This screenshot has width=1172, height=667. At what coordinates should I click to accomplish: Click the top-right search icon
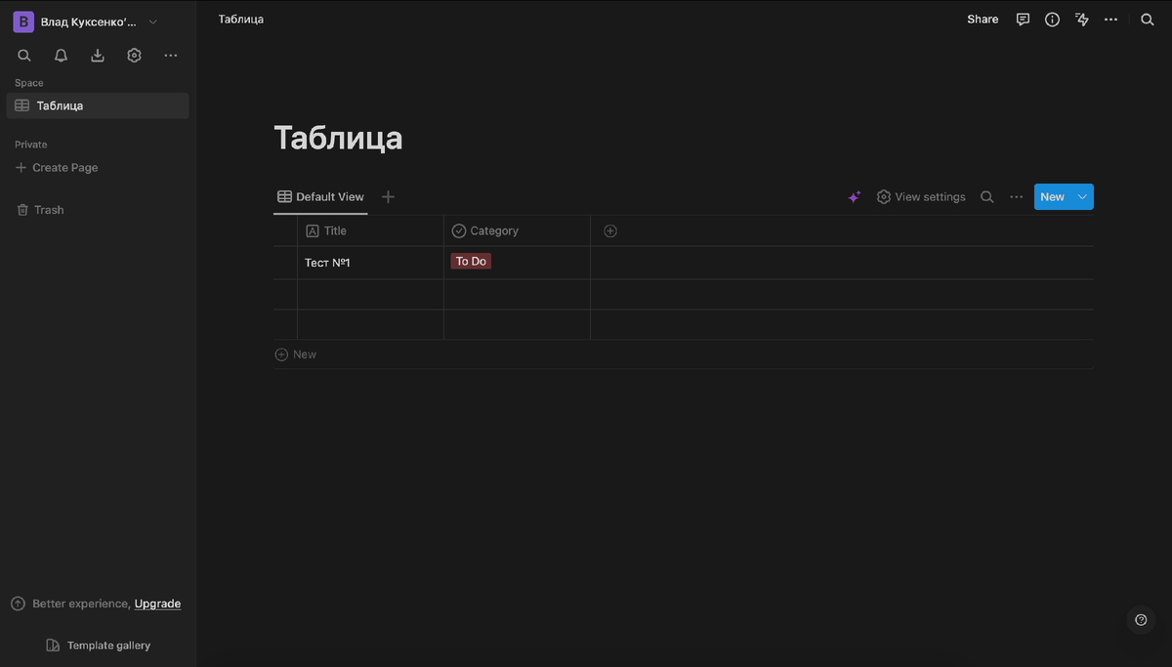point(1148,19)
